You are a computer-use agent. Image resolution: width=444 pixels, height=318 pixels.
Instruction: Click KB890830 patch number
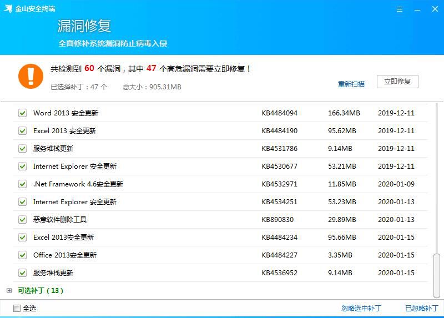point(277,219)
